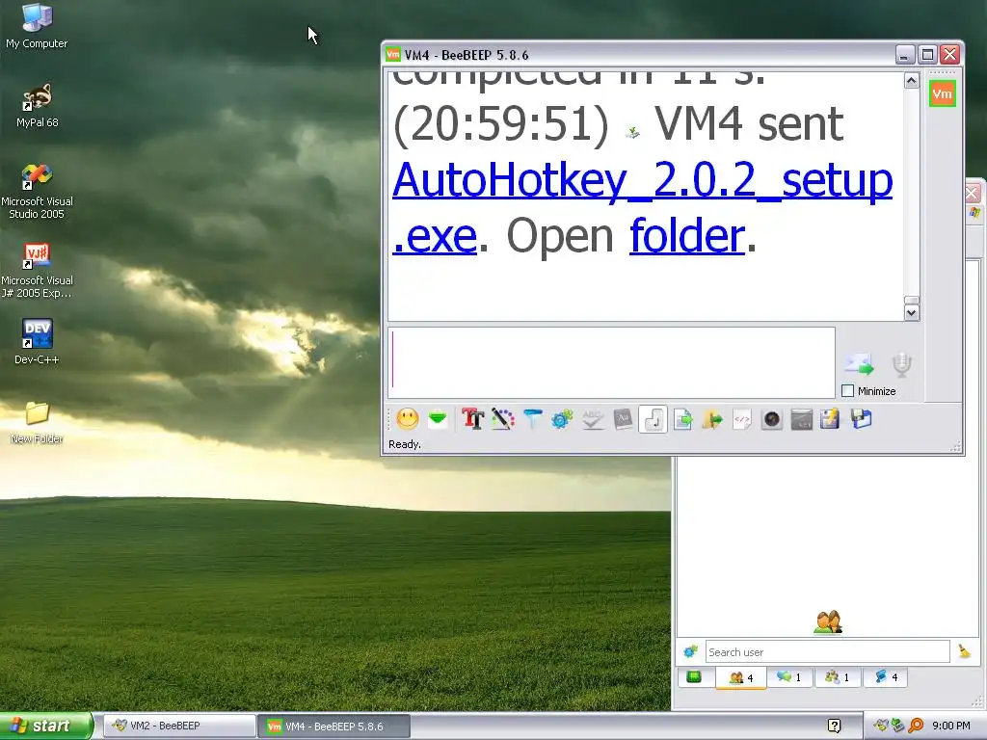The width and height of the screenshot is (987, 740).
Task: Take a screenshot with the camera icon
Action: tap(772, 419)
